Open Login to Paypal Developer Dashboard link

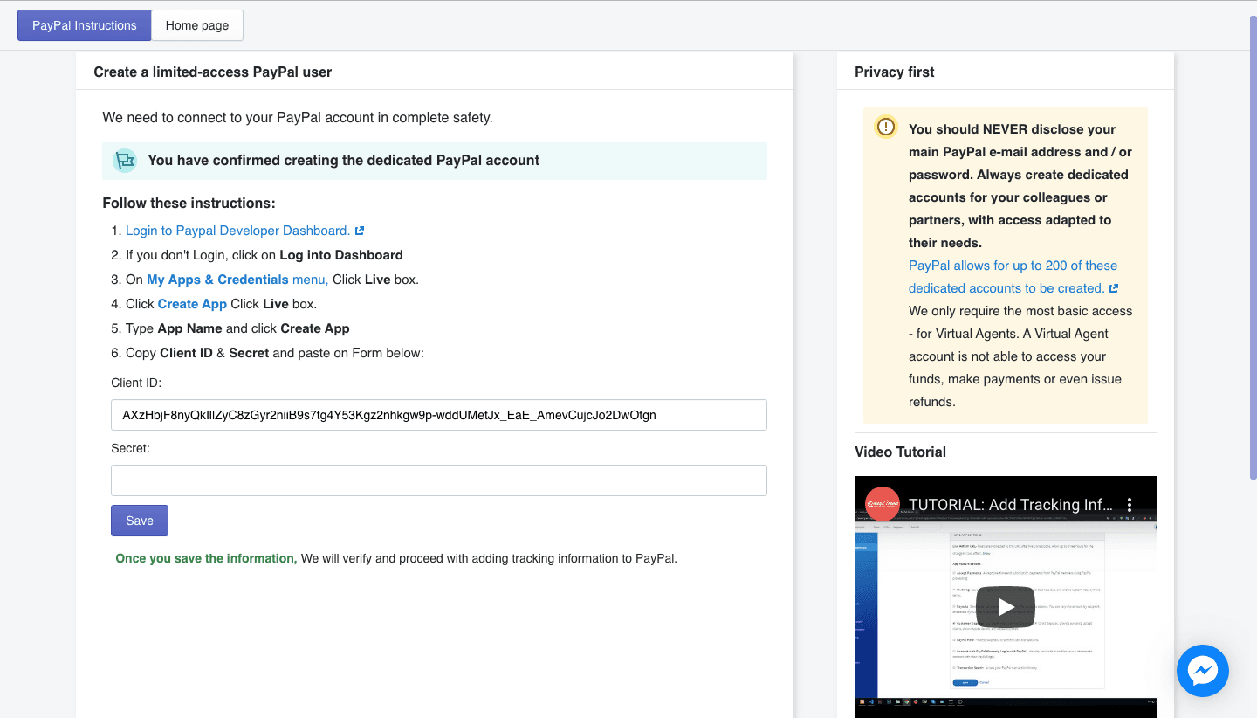click(237, 231)
